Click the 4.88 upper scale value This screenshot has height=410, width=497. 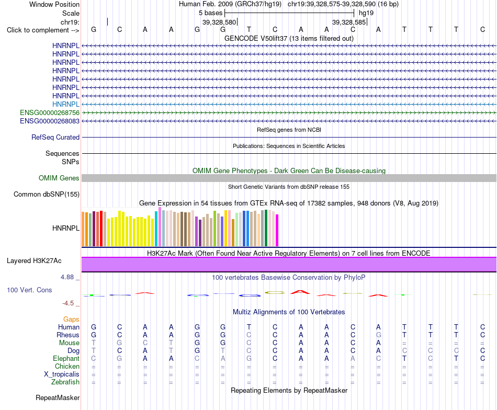point(67,277)
